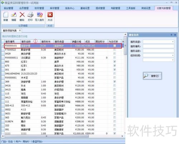Screen dimensions: 179x144
Task: Open the 报表中心 tab
Action: [70, 8]
